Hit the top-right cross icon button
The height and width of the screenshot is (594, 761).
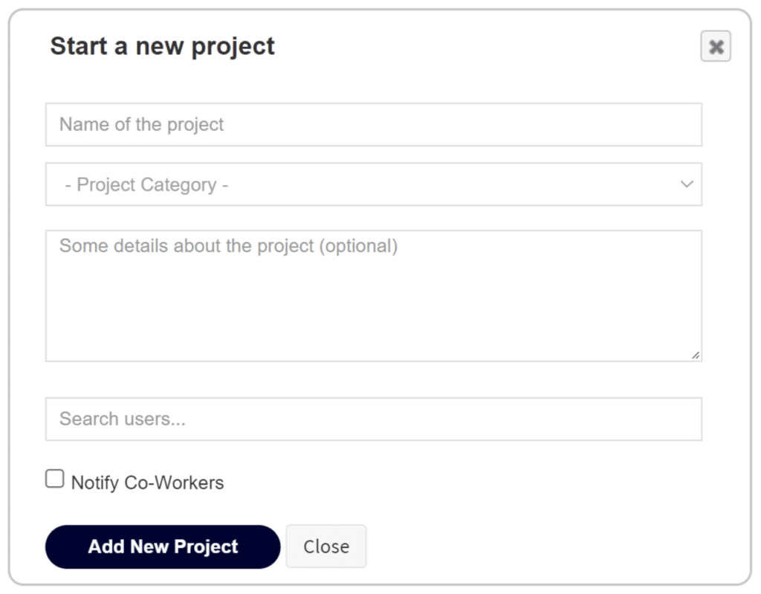click(716, 47)
